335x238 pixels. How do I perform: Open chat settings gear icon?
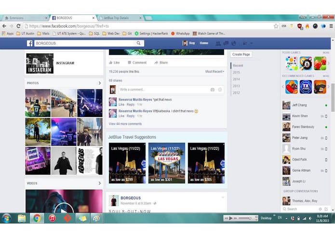tap(320, 209)
